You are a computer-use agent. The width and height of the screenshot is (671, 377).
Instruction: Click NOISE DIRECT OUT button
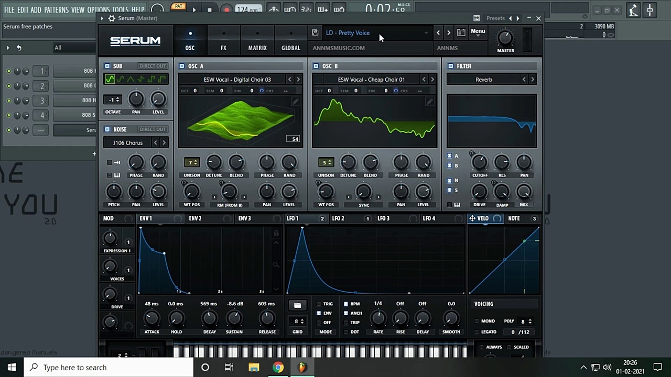click(x=153, y=129)
